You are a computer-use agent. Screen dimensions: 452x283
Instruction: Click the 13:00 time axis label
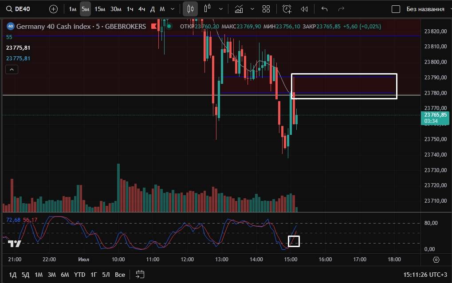(222, 259)
